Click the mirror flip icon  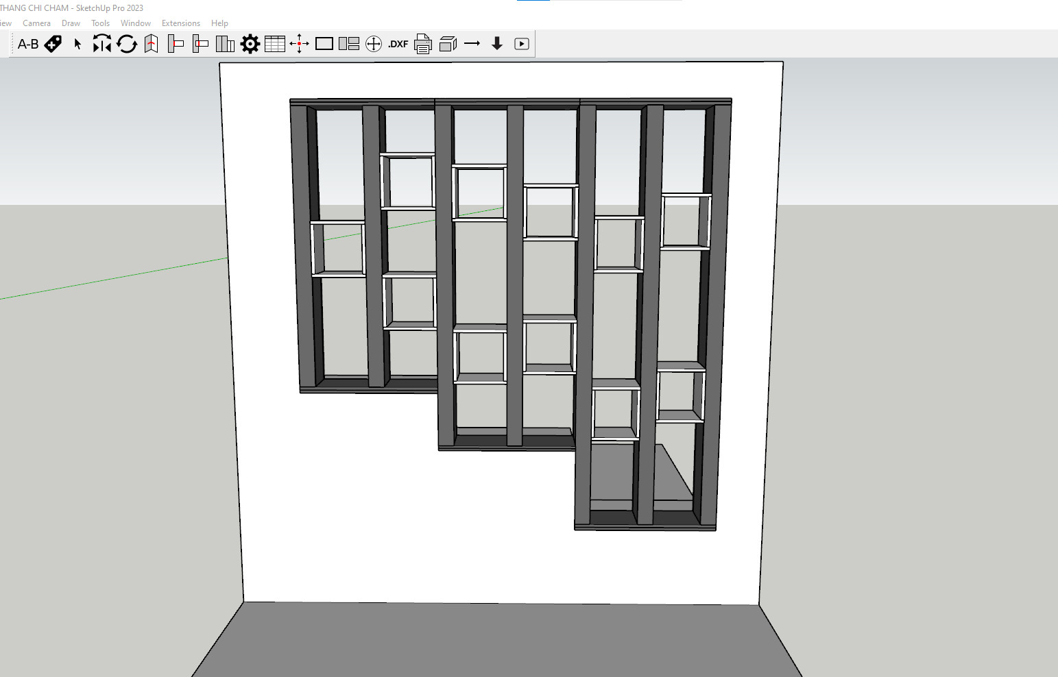pyautogui.click(x=102, y=44)
